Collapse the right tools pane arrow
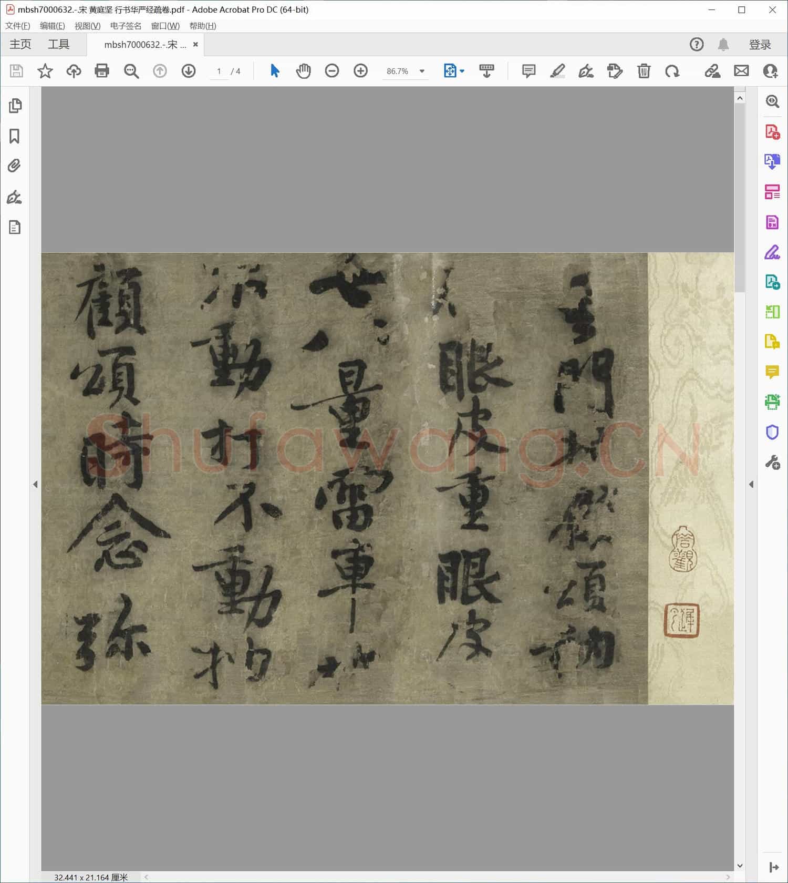788x883 pixels. 751,484
